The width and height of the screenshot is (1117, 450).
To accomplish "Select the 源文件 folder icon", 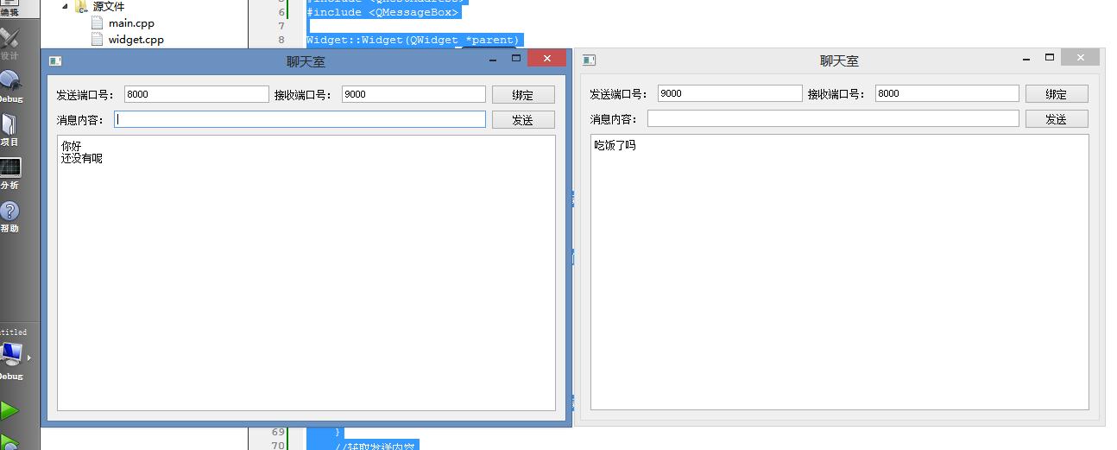I will (82, 6).
